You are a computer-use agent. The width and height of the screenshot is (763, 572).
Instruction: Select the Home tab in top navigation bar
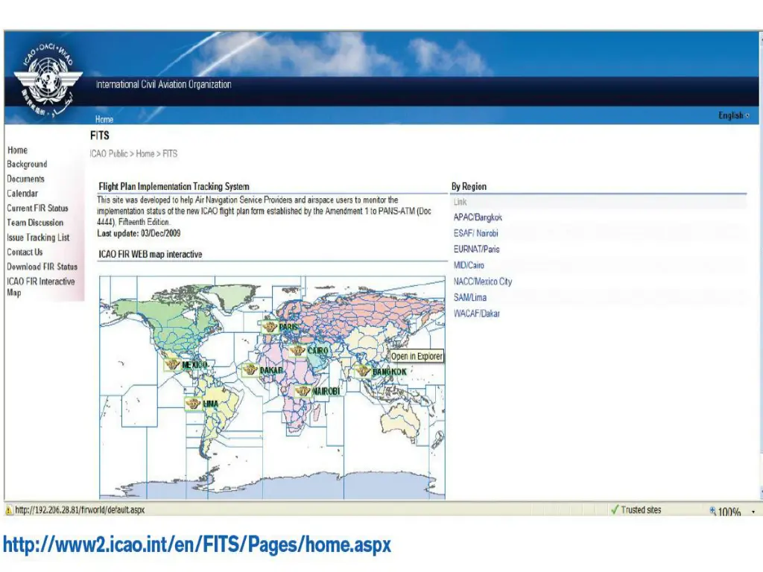tap(104, 119)
